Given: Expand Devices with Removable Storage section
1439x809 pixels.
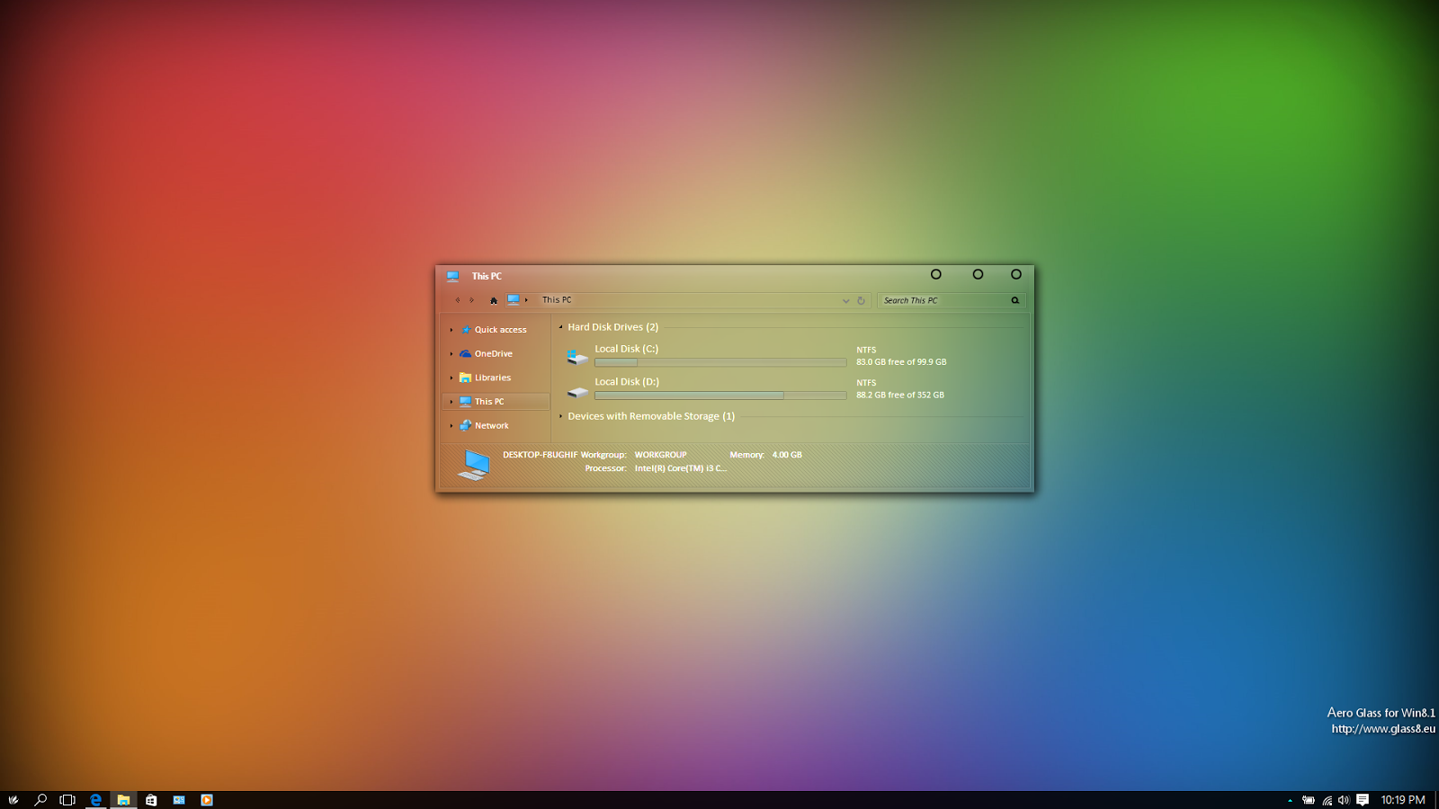Looking at the screenshot, I should click(562, 416).
